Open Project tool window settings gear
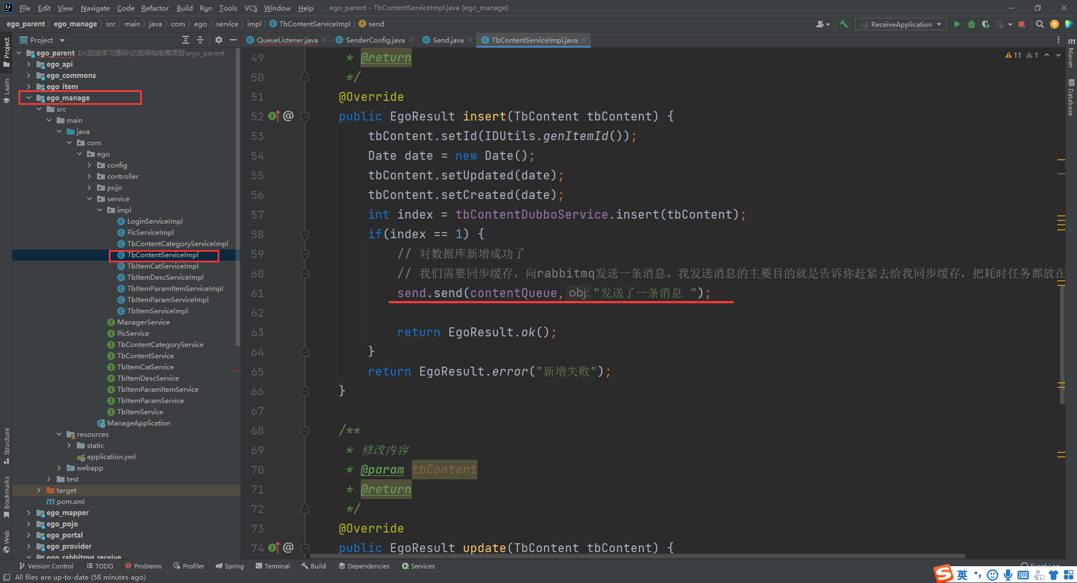 point(219,40)
